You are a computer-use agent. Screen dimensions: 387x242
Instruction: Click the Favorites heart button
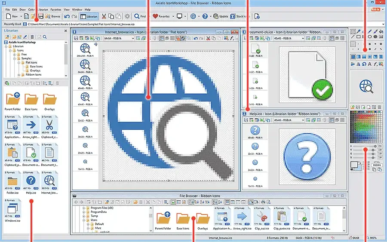pos(161,16)
